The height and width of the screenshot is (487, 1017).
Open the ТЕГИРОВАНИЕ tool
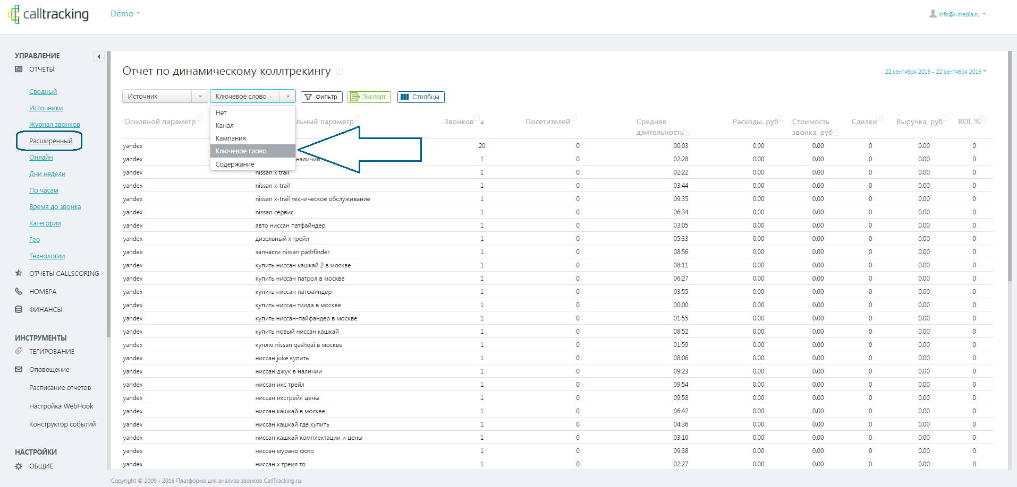pyautogui.click(x=52, y=352)
